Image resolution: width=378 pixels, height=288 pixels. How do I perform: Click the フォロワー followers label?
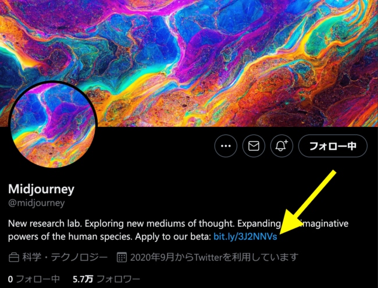pyautogui.click(x=118, y=279)
